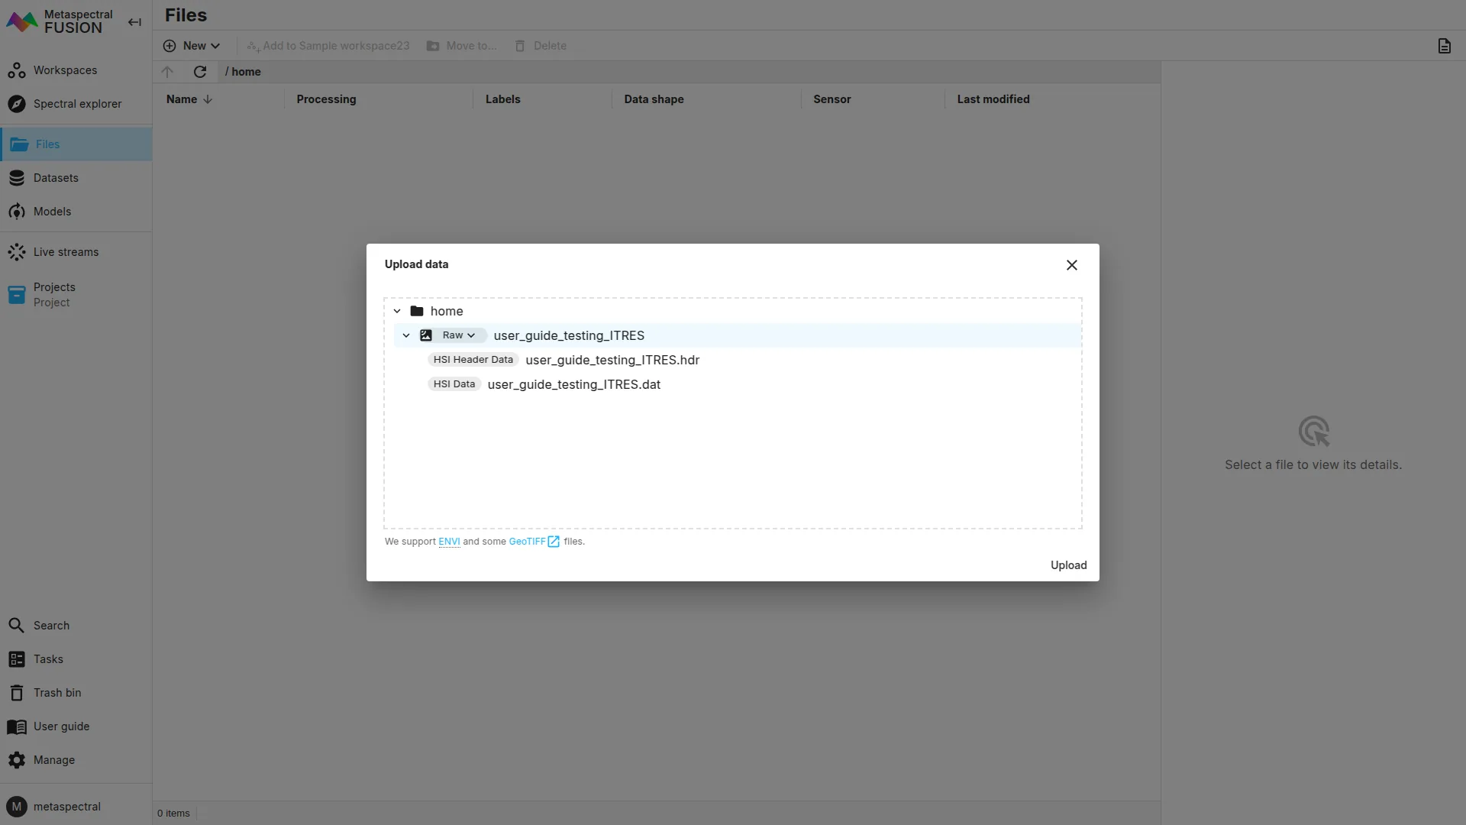The width and height of the screenshot is (1466, 825).
Task: Open the Tasks panel icon
Action: click(x=17, y=659)
